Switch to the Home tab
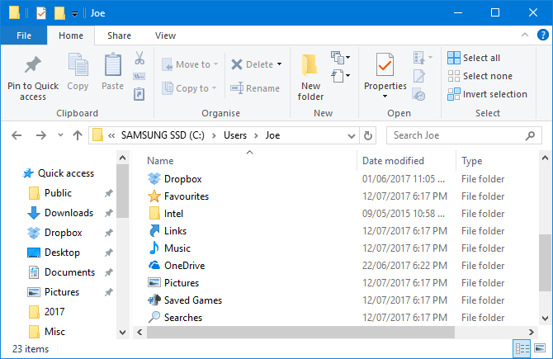Image resolution: width=553 pixels, height=359 pixels. coord(71,35)
